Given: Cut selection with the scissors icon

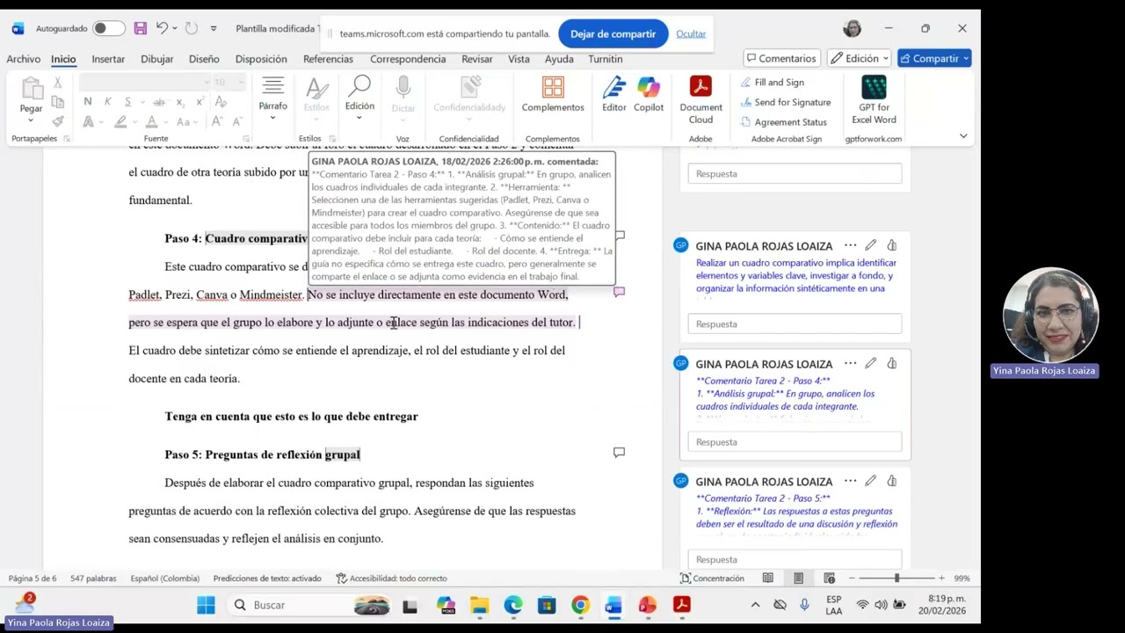Looking at the screenshot, I should [57, 83].
